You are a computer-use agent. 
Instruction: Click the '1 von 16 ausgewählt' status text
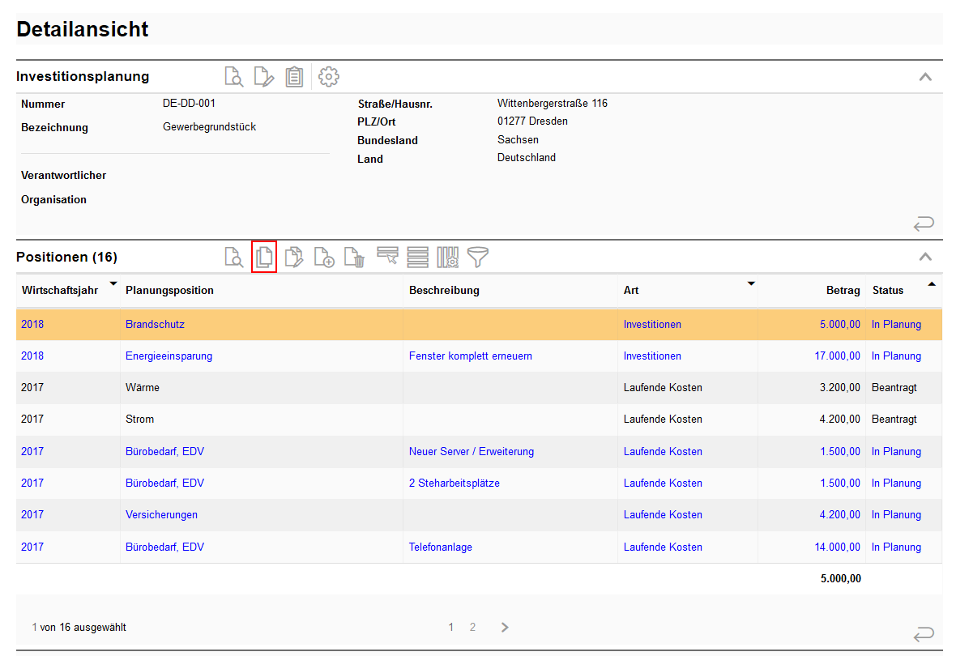click(x=79, y=628)
